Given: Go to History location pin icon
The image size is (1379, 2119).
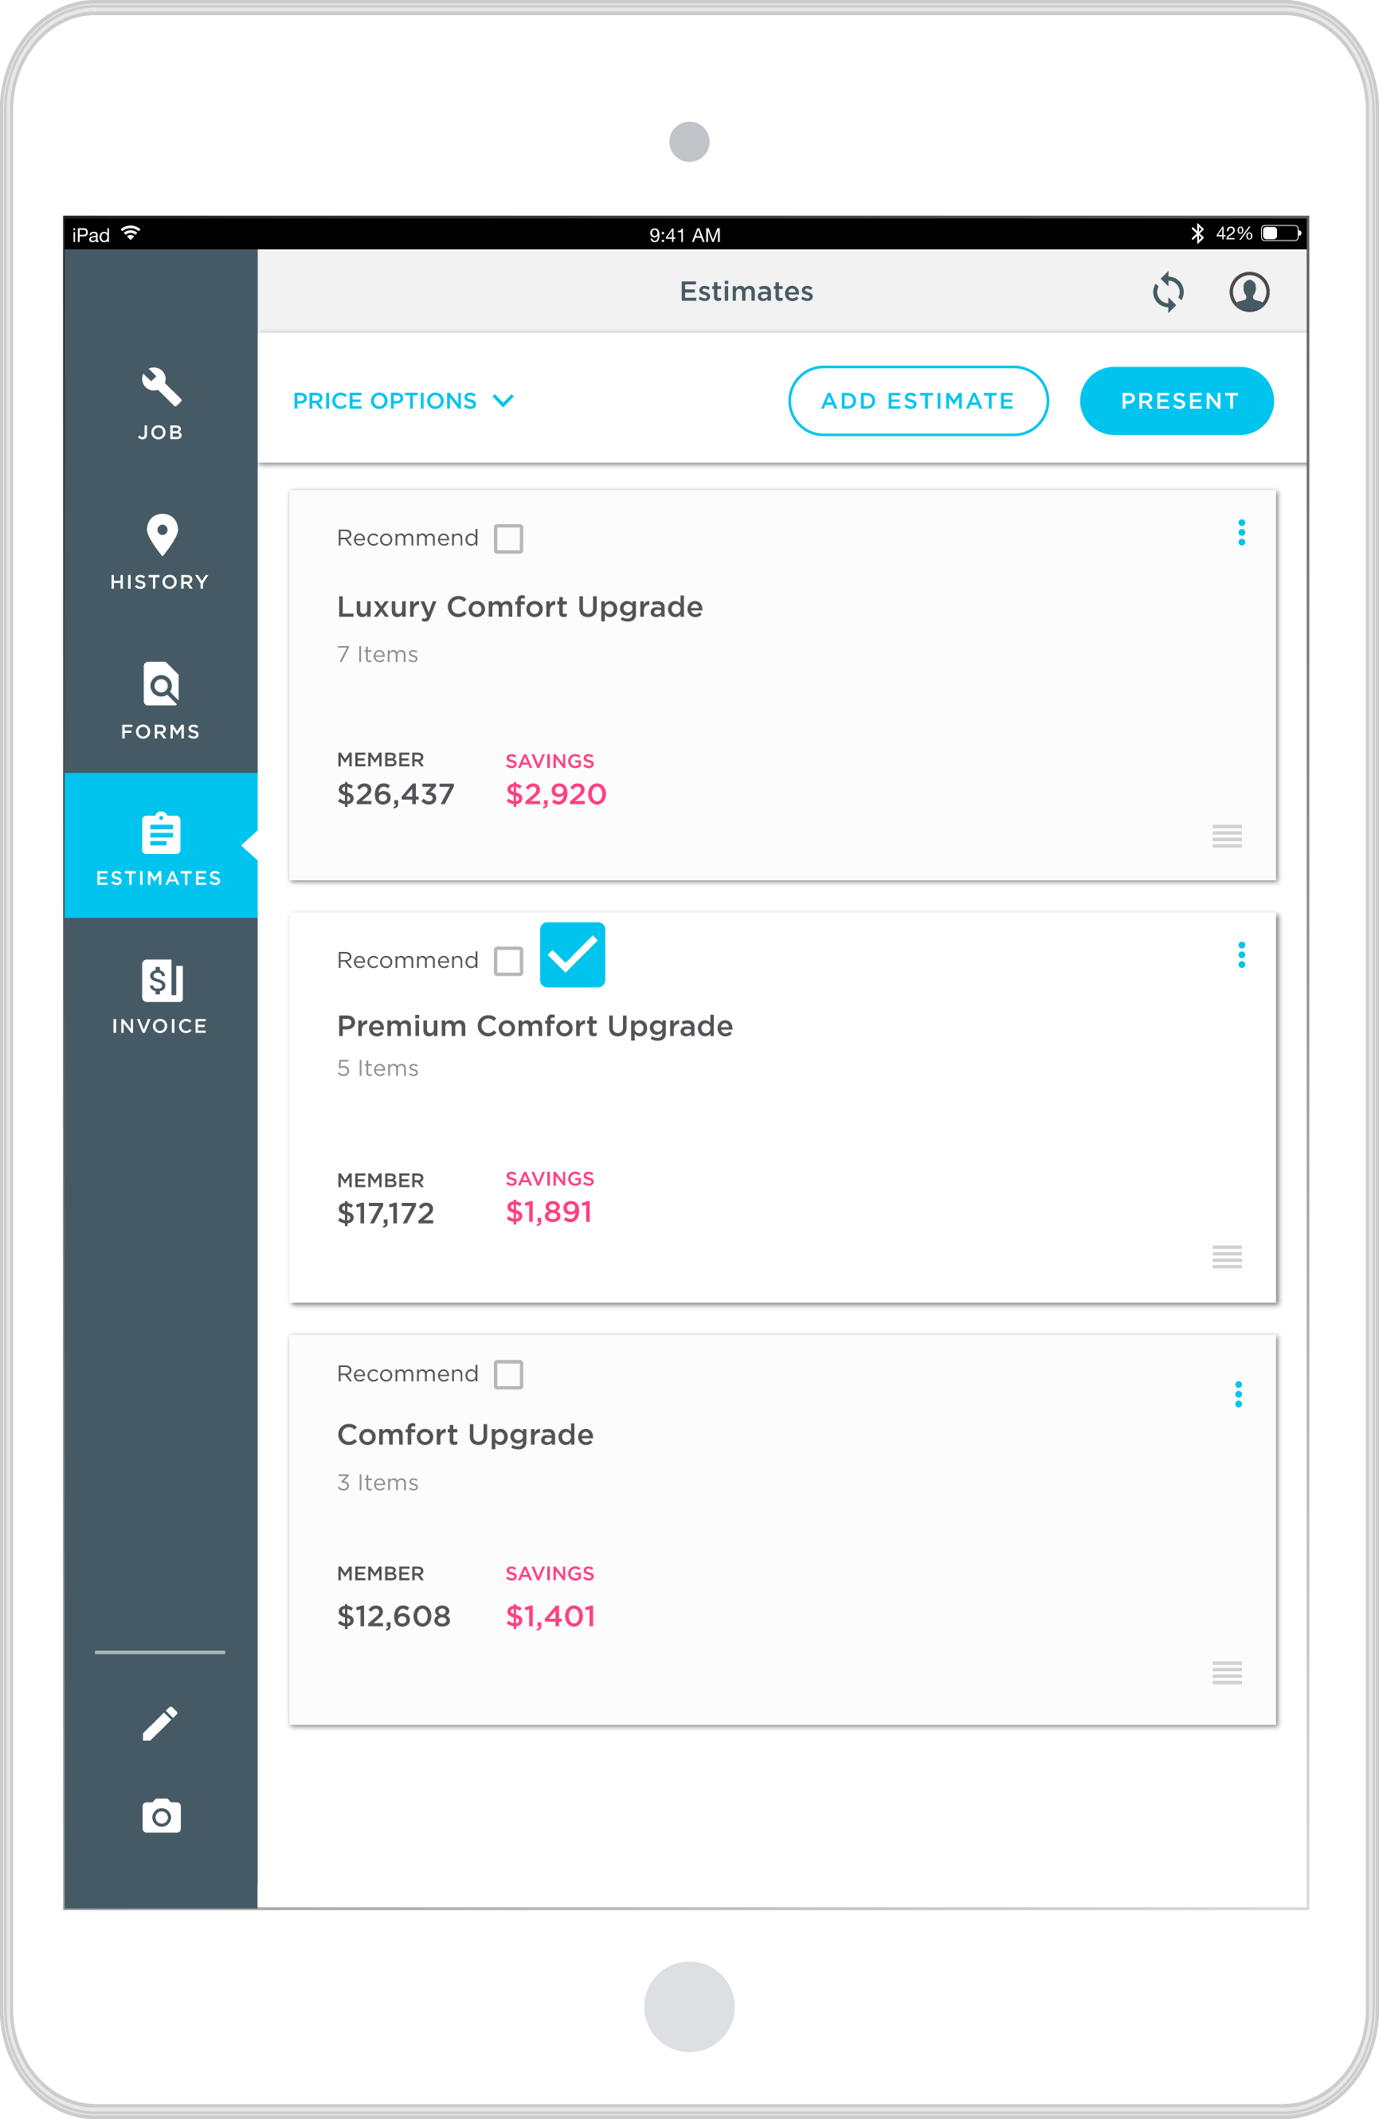Looking at the screenshot, I should (162, 535).
